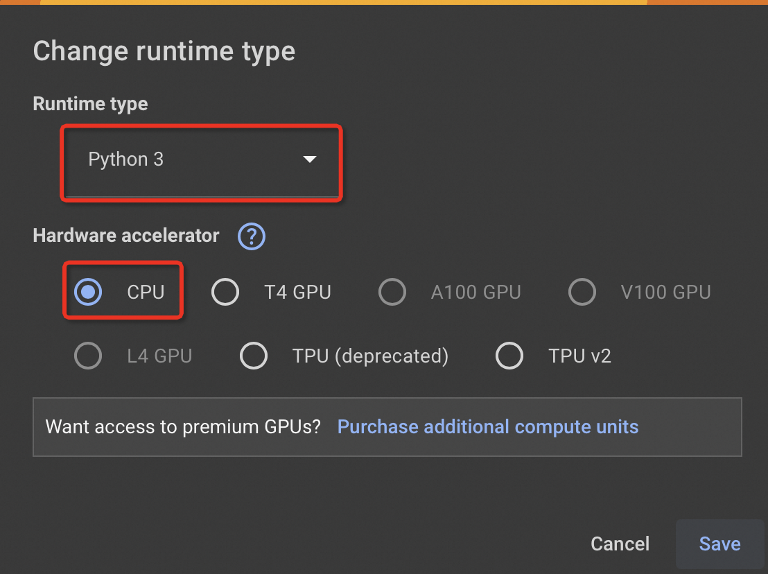768x574 pixels.
Task: Click the Python 3 dropdown arrow
Action: (x=310, y=159)
